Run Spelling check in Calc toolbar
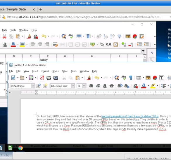This screenshot has width=171, height=160. coord(71,36)
